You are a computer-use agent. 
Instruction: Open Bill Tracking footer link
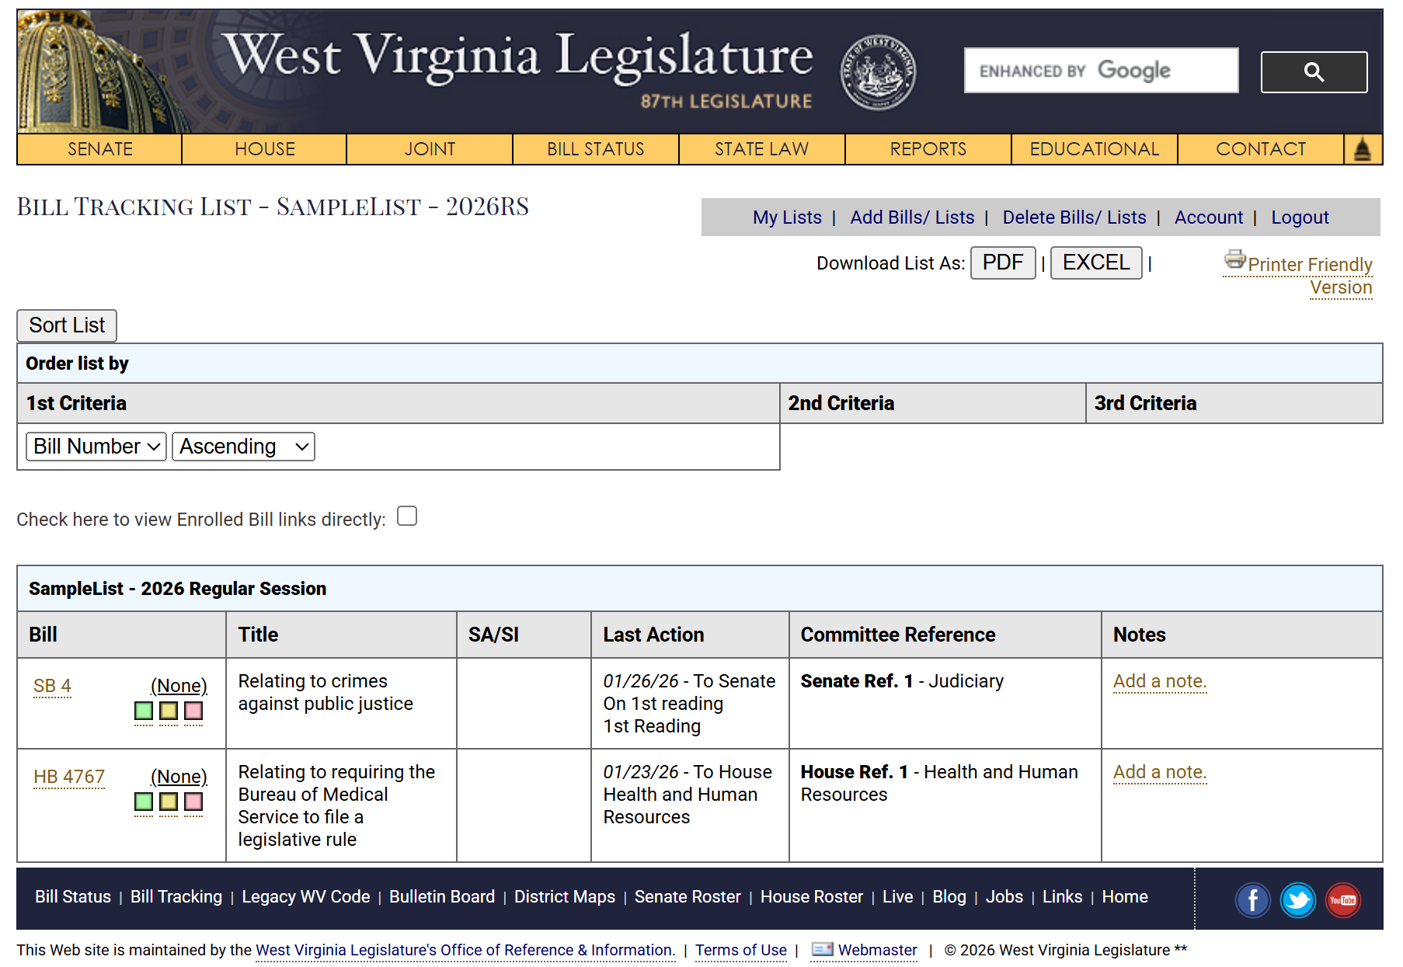pyautogui.click(x=176, y=897)
